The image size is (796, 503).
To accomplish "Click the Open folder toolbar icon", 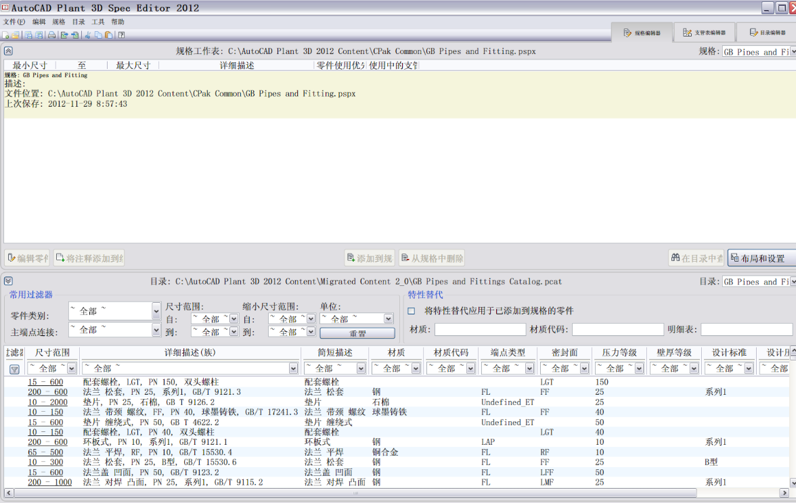I will point(16,35).
